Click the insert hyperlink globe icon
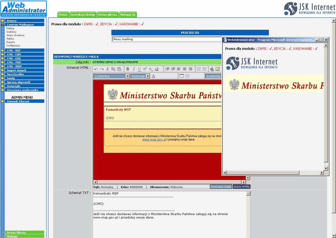 (212, 69)
